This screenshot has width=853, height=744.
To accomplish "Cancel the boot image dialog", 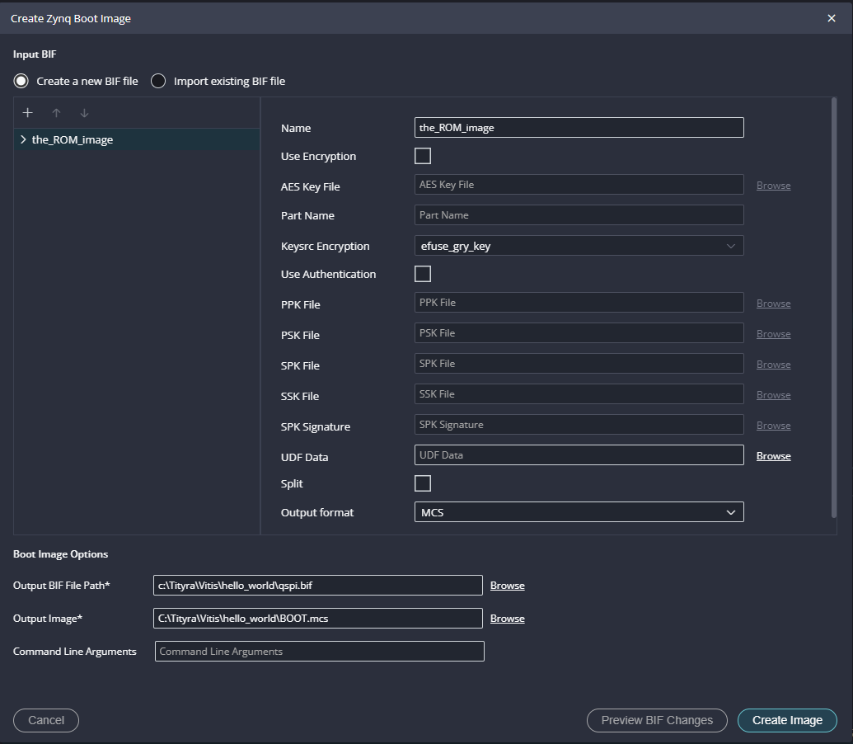I will click(46, 720).
